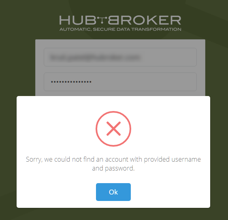Click the gray gap between email and password fields
The height and width of the screenshot is (220, 228).
click(120, 69)
